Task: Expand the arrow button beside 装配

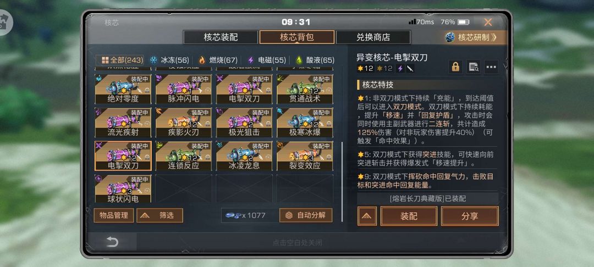Action: [367, 216]
